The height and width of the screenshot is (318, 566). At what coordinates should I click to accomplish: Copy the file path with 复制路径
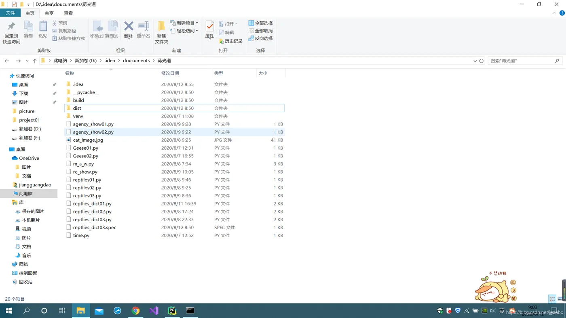(x=64, y=31)
